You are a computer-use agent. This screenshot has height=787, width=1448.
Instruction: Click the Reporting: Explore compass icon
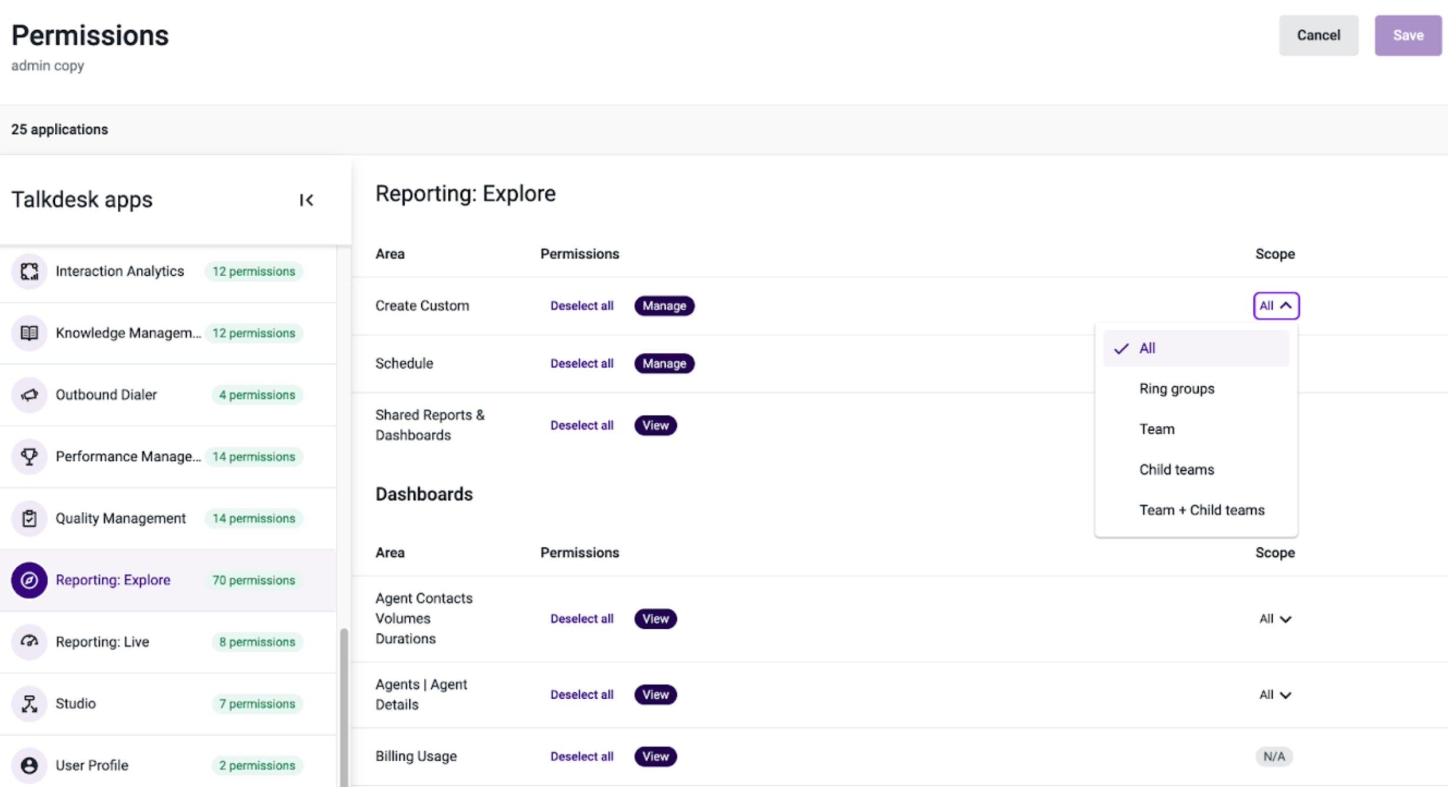[x=29, y=580]
